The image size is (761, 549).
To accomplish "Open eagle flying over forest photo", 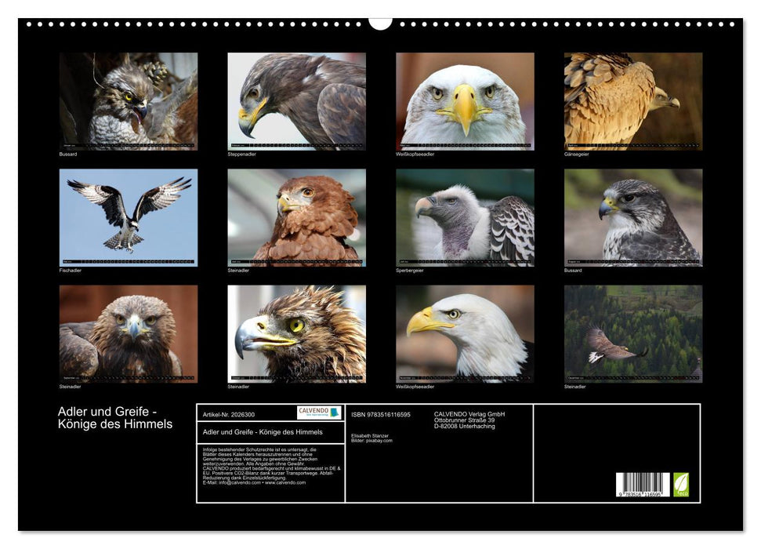I will (x=632, y=333).
